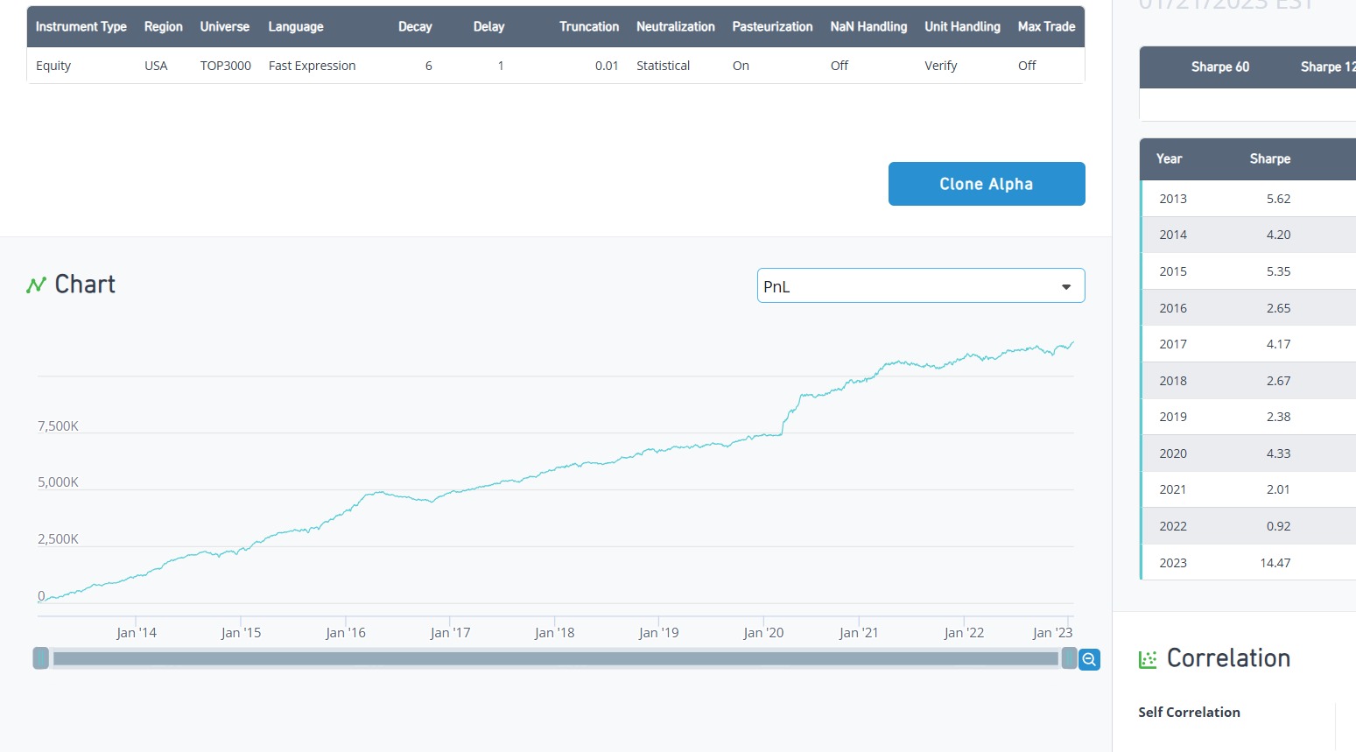The height and width of the screenshot is (752, 1356).
Task: Select the Sharpe 60 column header
Action: [1219, 67]
